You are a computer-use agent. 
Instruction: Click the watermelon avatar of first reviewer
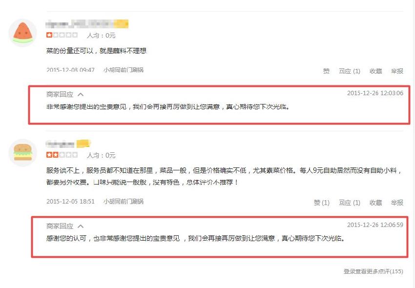click(x=23, y=33)
